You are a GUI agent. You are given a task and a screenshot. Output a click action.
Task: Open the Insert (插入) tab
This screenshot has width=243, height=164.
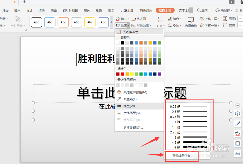click(x=17, y=10)
